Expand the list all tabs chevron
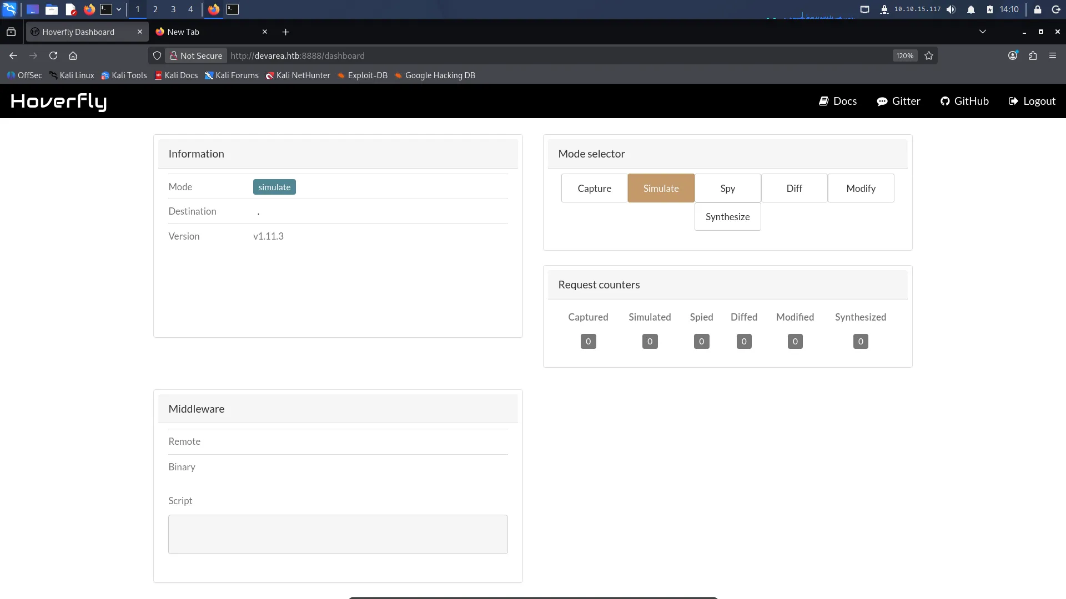 (982, 32)
